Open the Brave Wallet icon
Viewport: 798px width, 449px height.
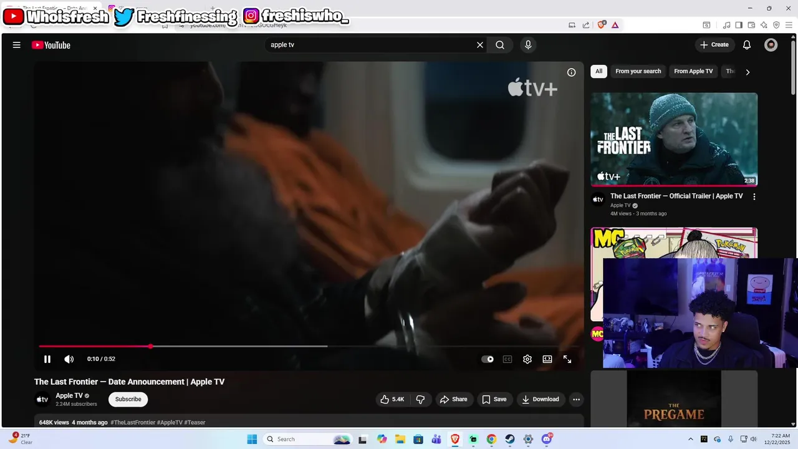[751, 25]
